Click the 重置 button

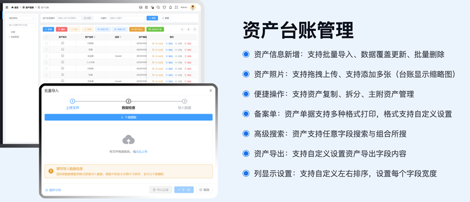tap(166, 18)
